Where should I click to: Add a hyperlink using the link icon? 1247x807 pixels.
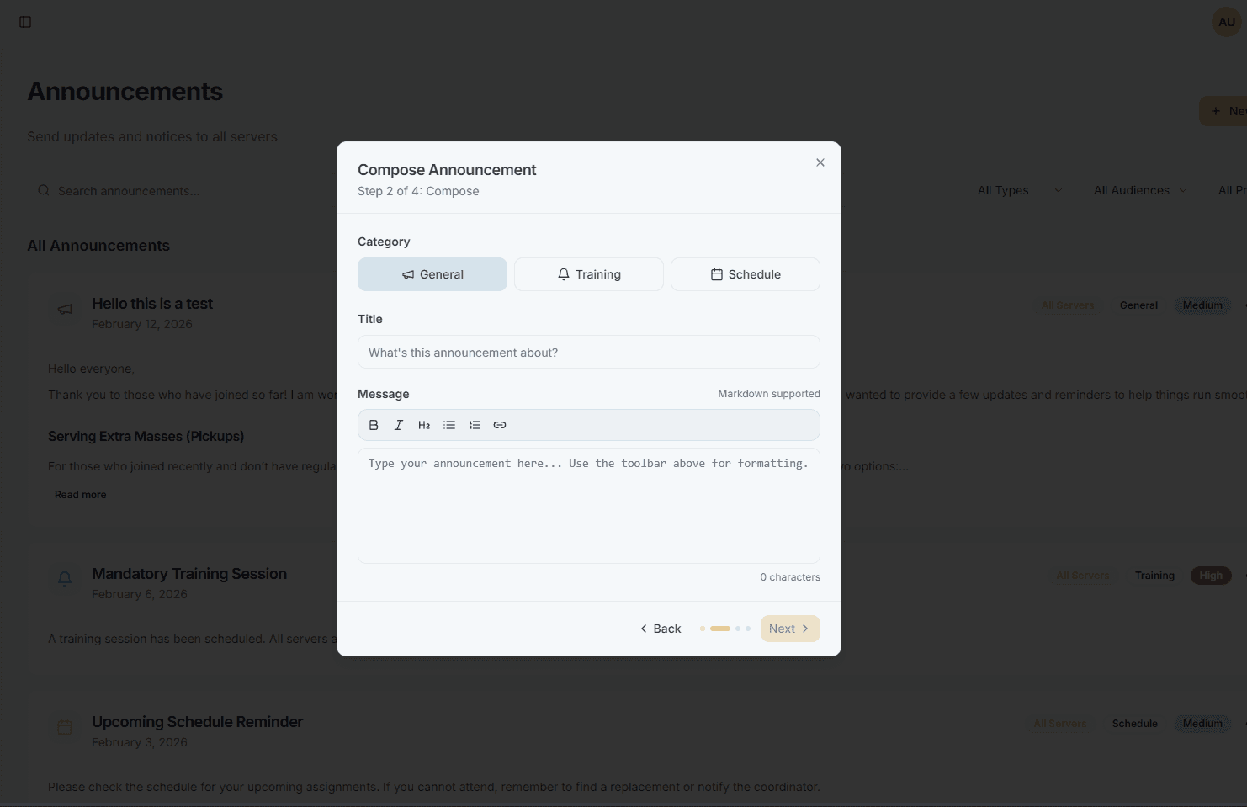pyautogui.click(x=500, y=425)
